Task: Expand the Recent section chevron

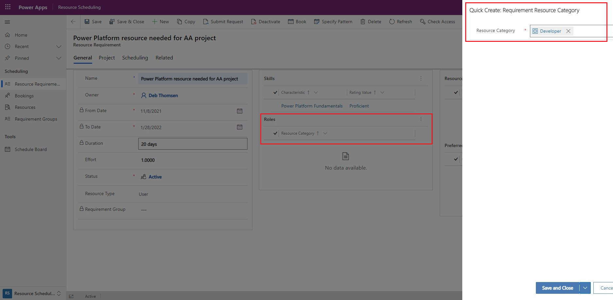Action: click(59, 46)
